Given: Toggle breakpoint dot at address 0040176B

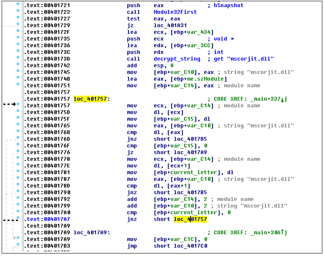Looking at the screenshot, I should pos(18,132).
